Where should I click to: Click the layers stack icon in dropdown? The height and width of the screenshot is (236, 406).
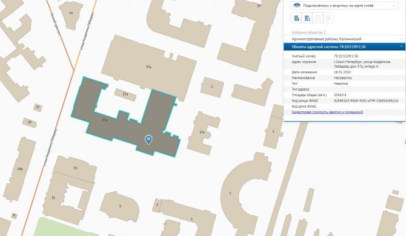coord(297,5)
